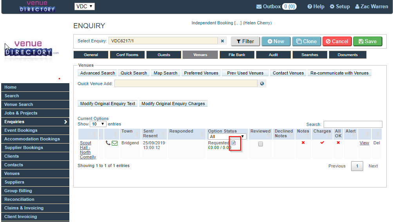Open the Documents tab

click(x=348, y=55)
